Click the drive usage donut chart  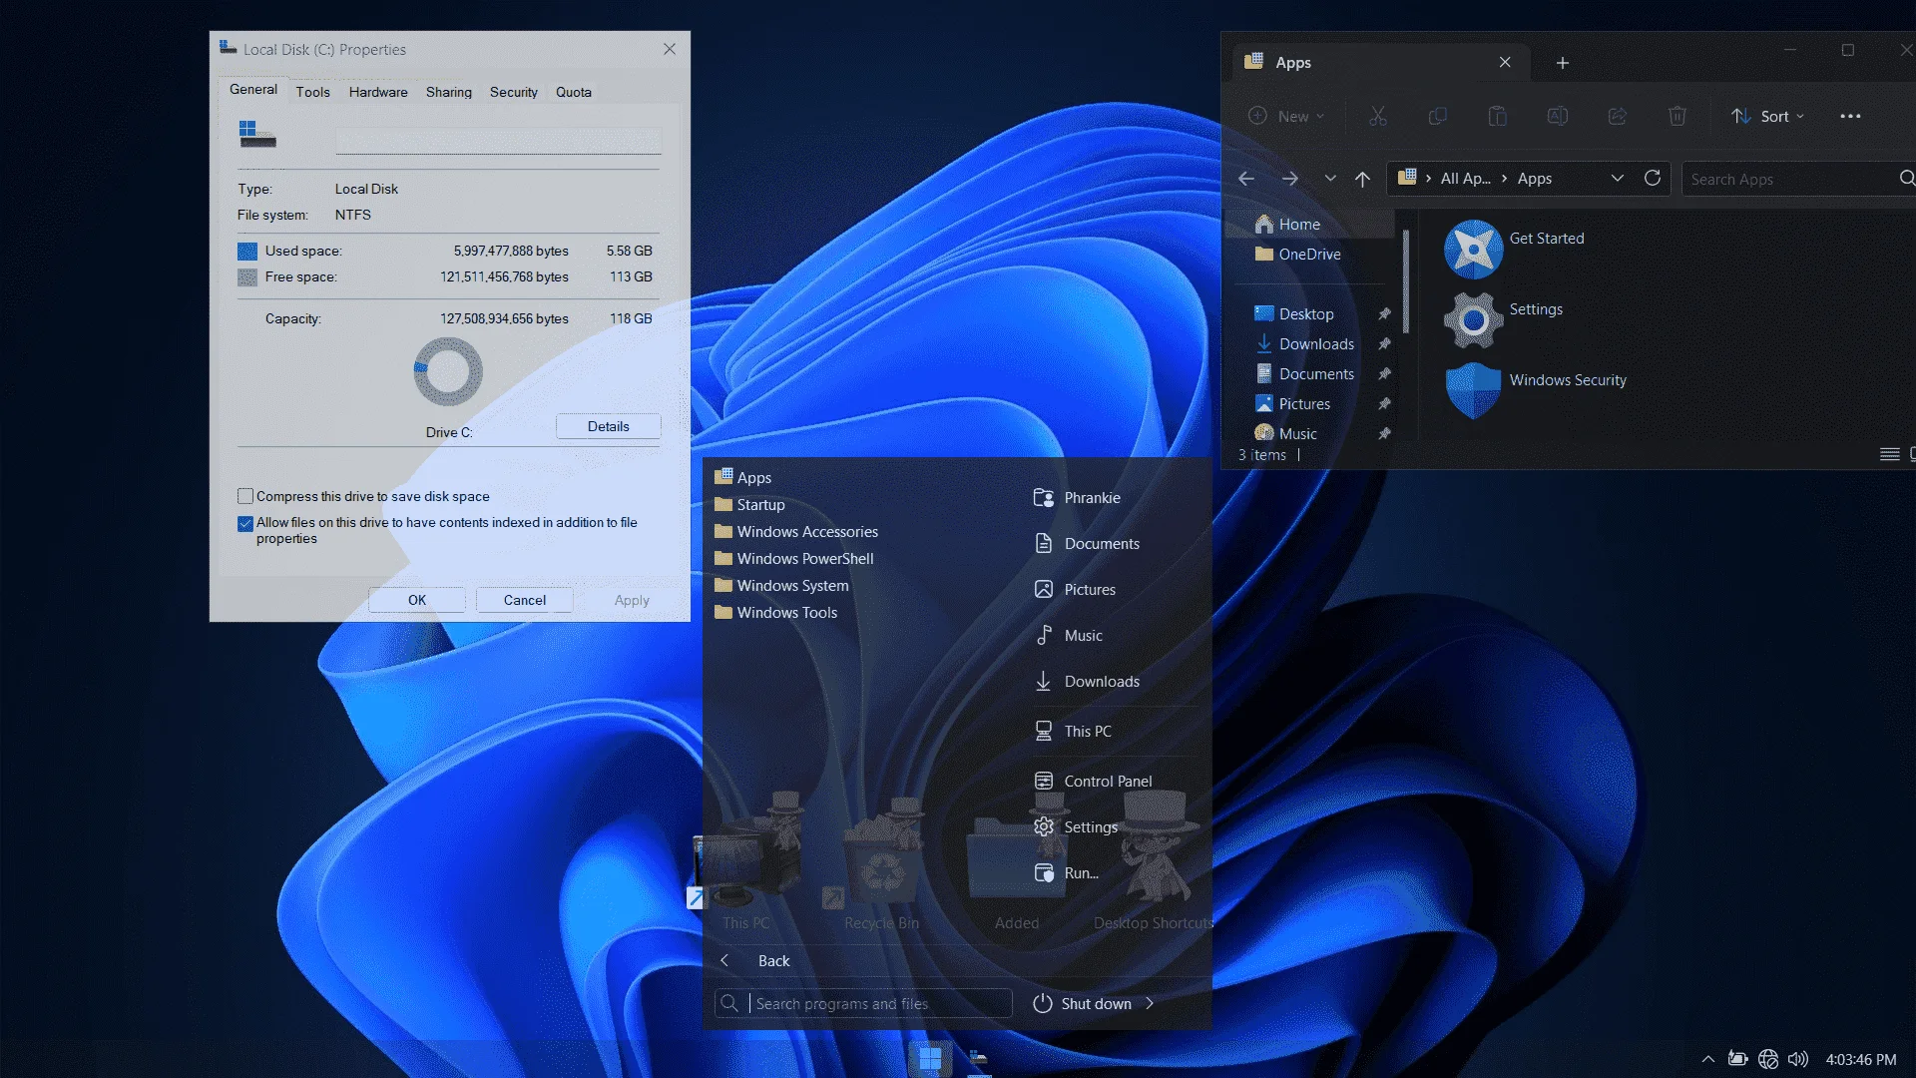448,371
